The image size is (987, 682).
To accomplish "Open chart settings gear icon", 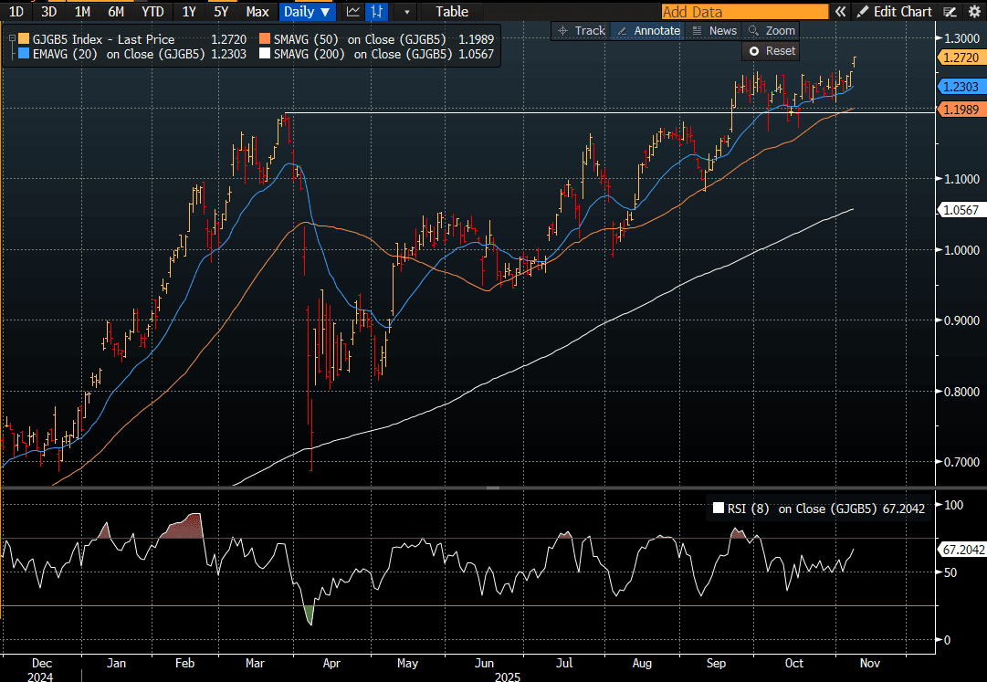I will 973,12.
